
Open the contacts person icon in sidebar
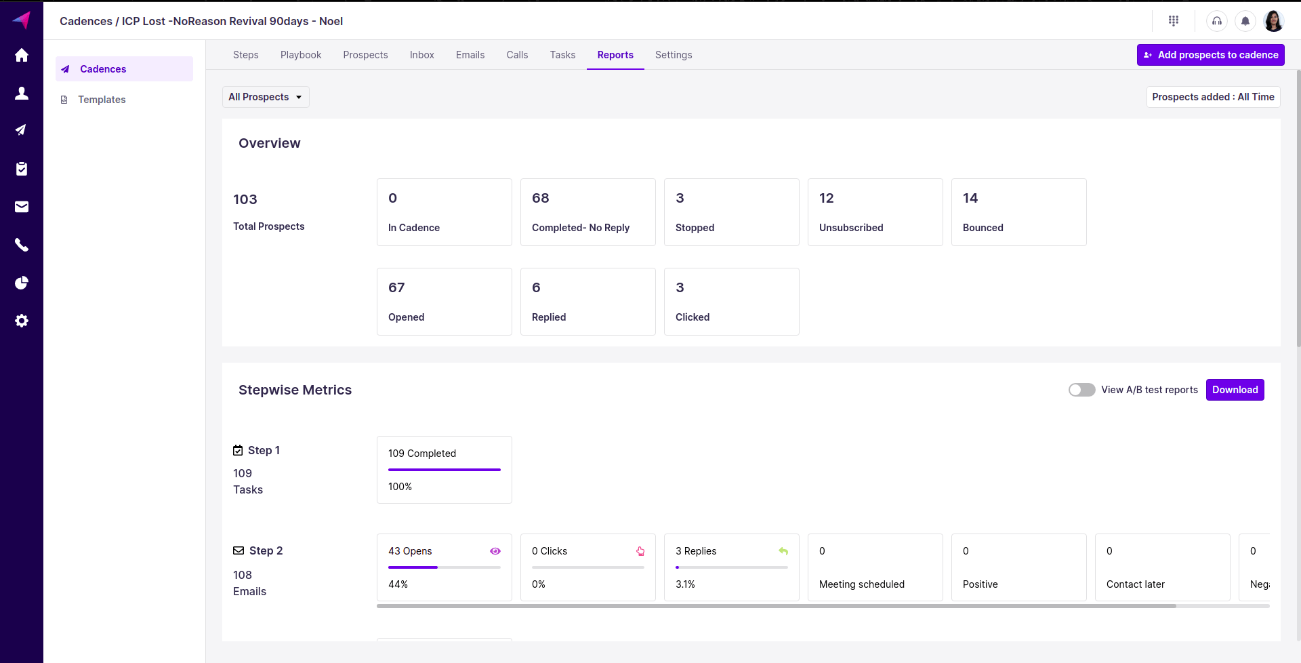pos(22,94)
